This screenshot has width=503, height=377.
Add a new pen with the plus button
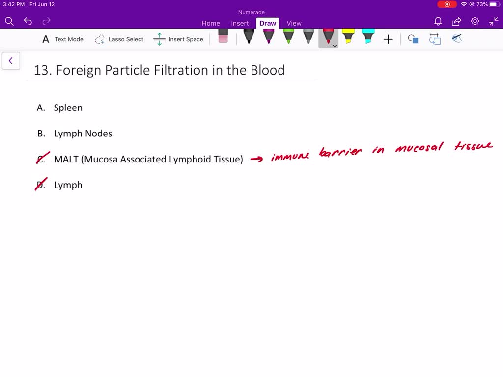click(x=388, y=39)
